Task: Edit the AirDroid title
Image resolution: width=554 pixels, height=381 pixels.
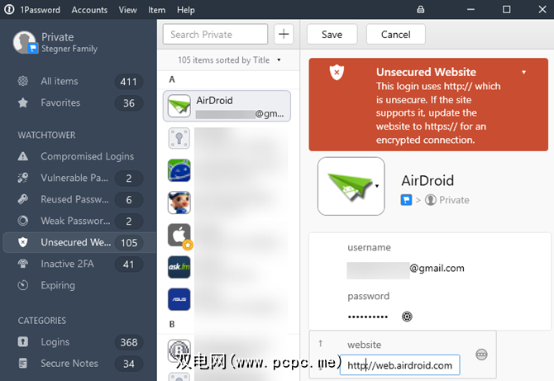Action: [x=427, y=181]
